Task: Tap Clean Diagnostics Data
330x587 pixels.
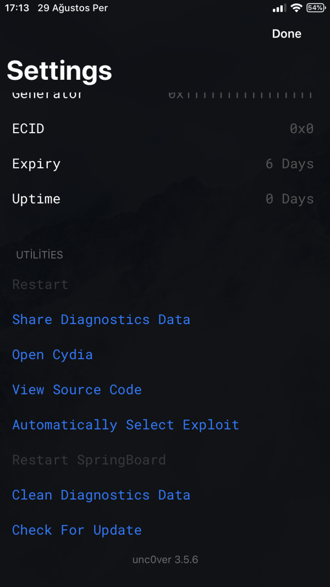Action: (x=101, y=495)
